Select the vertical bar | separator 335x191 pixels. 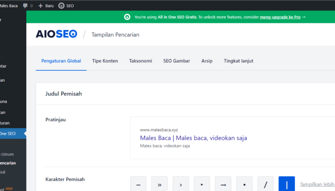click(287, 184)
